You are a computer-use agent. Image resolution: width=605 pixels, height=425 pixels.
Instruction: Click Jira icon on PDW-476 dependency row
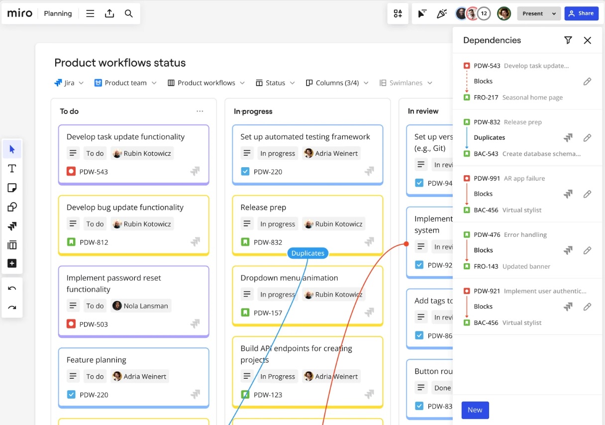[568, 250]
